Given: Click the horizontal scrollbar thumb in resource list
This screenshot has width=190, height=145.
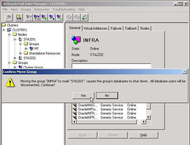Looking at the screenshot, I should (x=107, y=122).
